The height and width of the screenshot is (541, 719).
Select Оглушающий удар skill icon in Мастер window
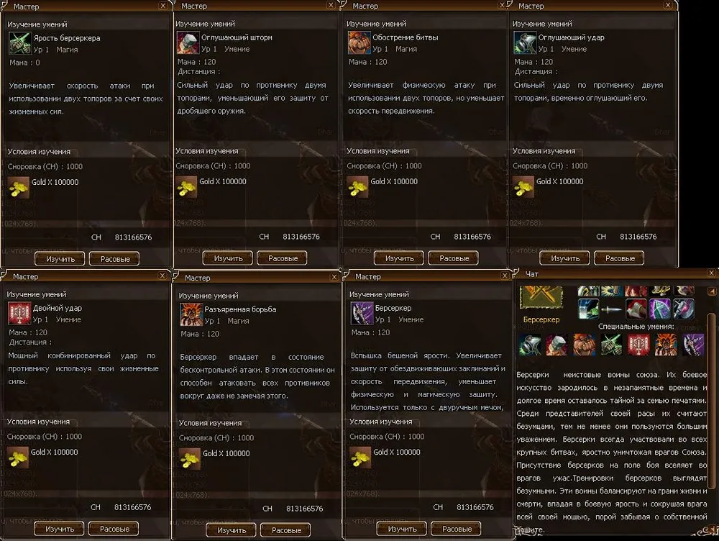point(525,42)
